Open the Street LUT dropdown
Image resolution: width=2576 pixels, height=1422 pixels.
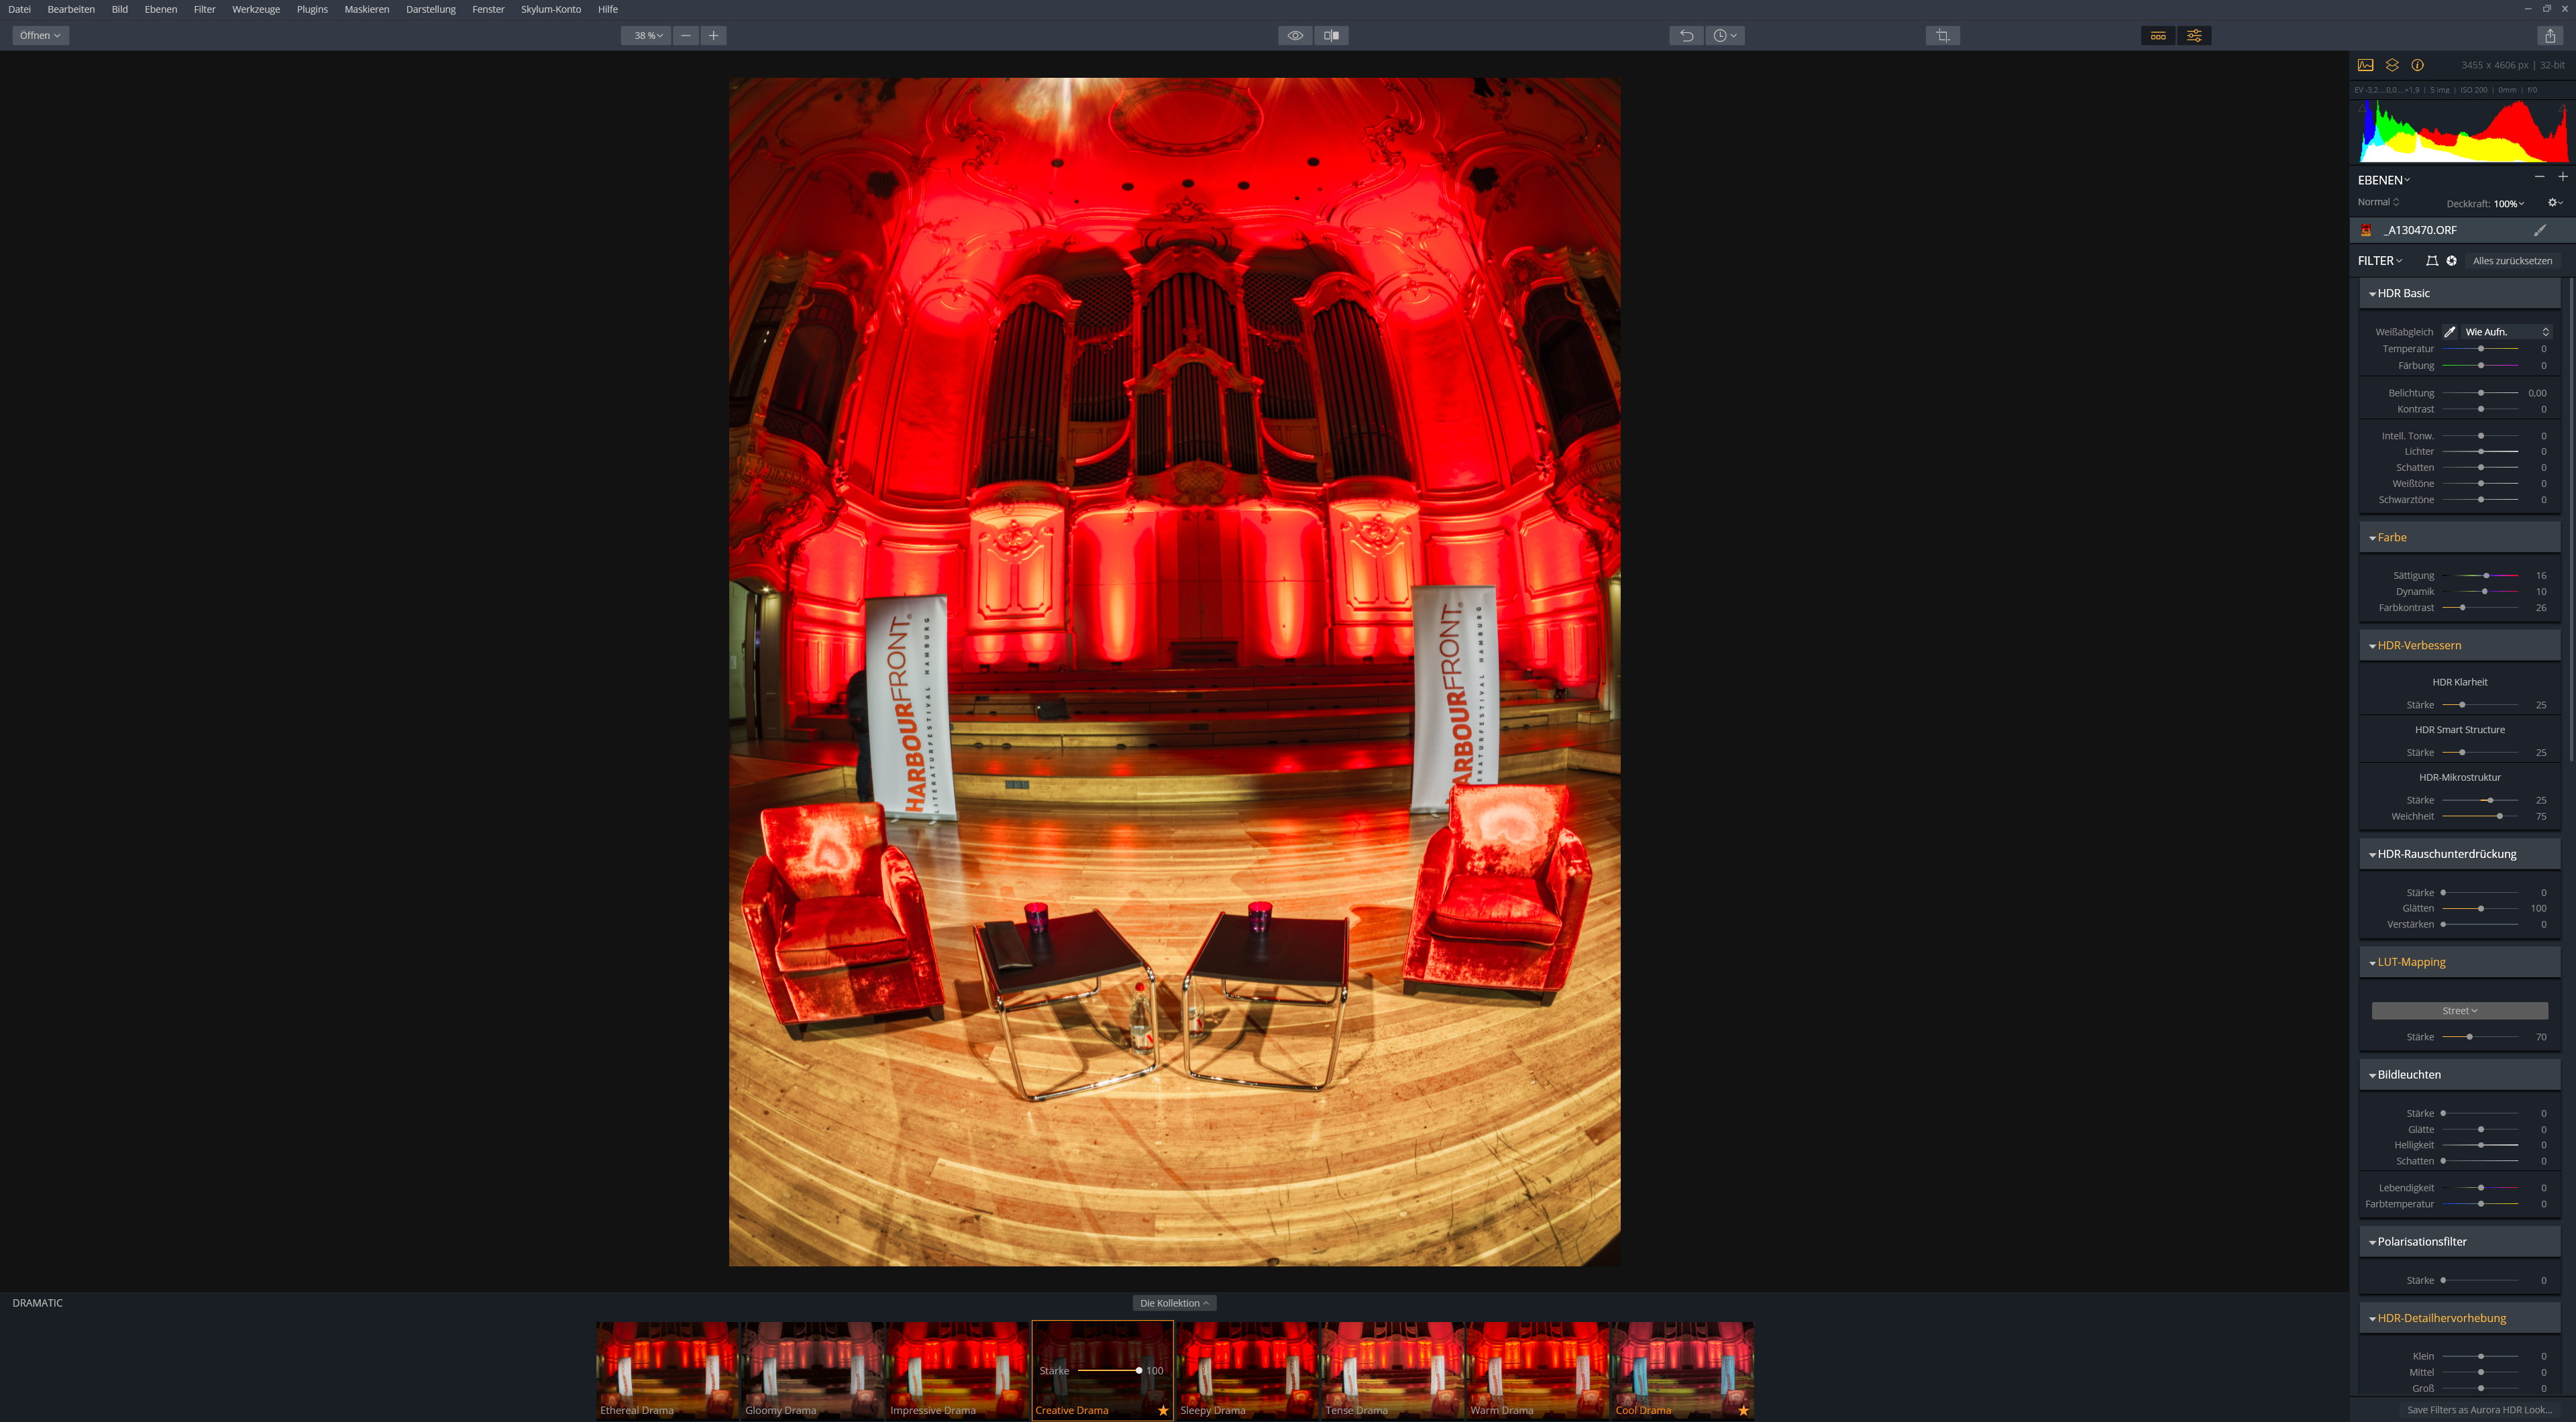[2459, 1011]
